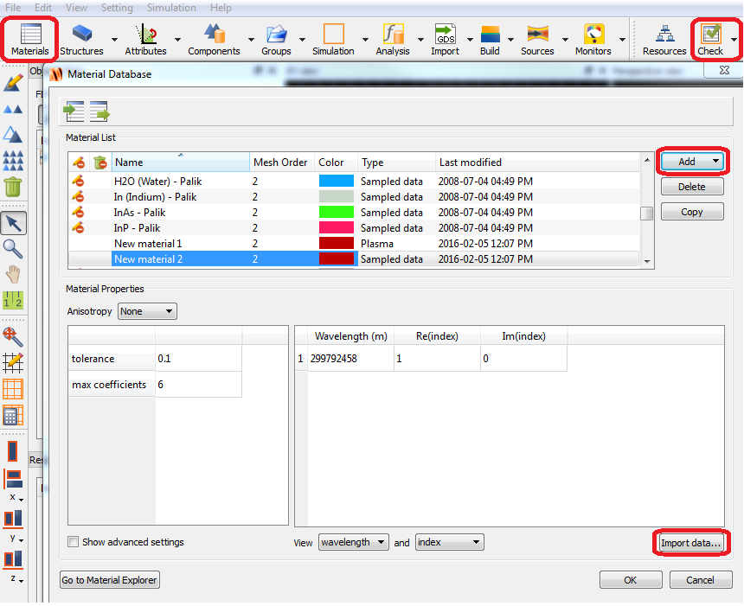The width and height of the screenshot is (744, 606).
Task: Select the zoom magnifier tool in sidebar
Action: pyautogui.click(x=13, y=249)
